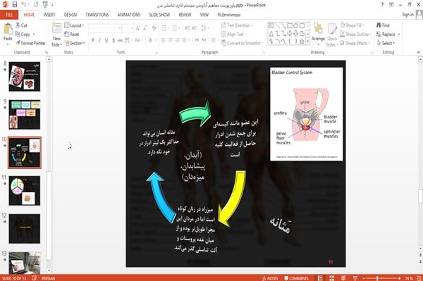The height and width of the screenshot is (281, 423).
Task: Switch to Reading View icon
Action: click(x=343, y=278)
